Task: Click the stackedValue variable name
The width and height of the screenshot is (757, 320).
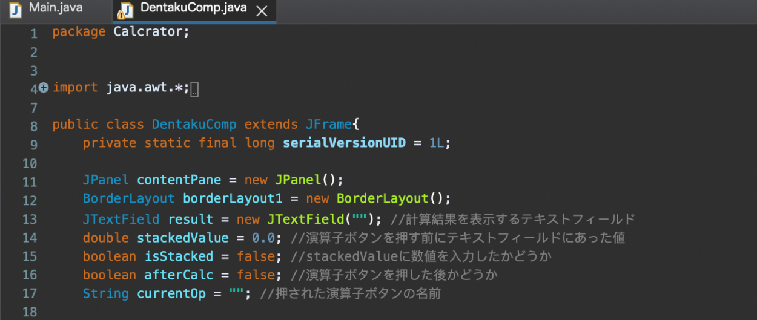Action: pos(182,238)
